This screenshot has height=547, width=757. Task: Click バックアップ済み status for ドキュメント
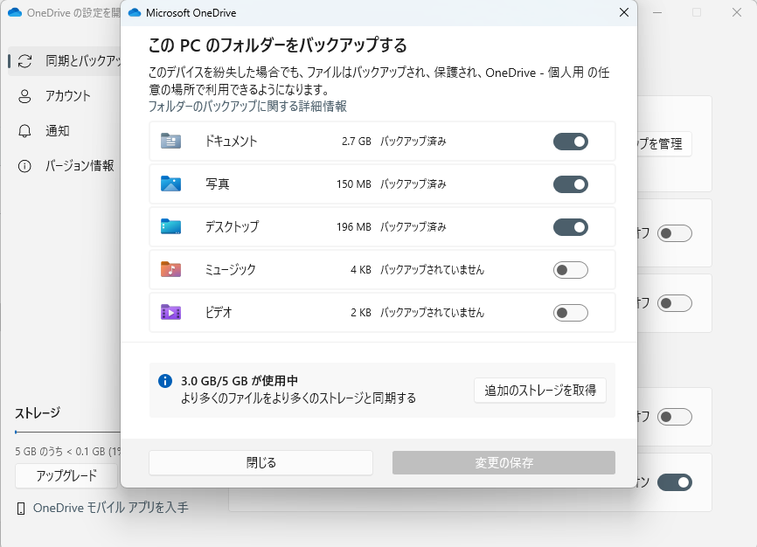click(x=413, y=142)
